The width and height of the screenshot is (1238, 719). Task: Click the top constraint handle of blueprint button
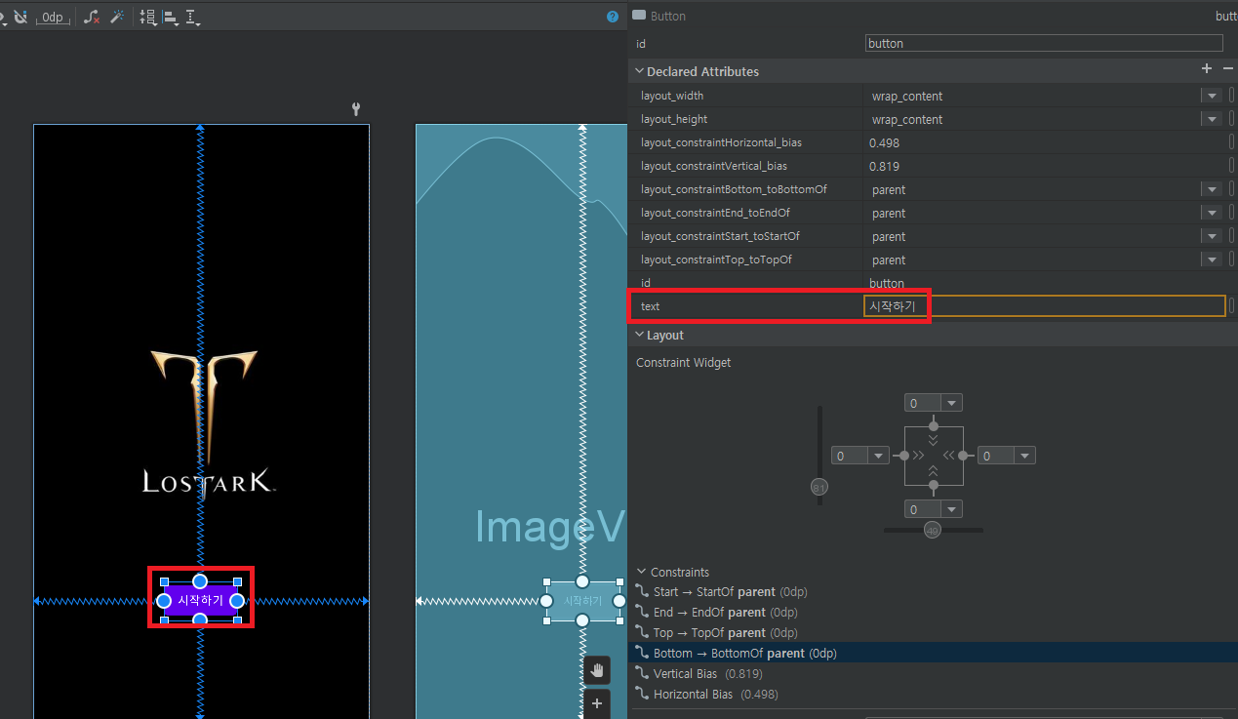click(x=582, y=581)
